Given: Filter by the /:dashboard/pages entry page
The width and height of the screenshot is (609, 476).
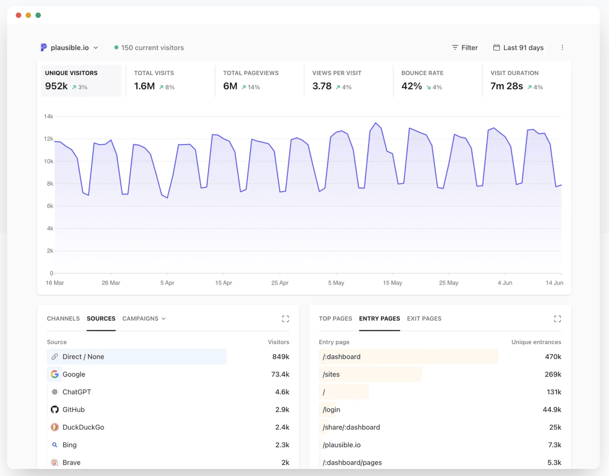Looking at the screenshot, I should [x=440, y=462].
